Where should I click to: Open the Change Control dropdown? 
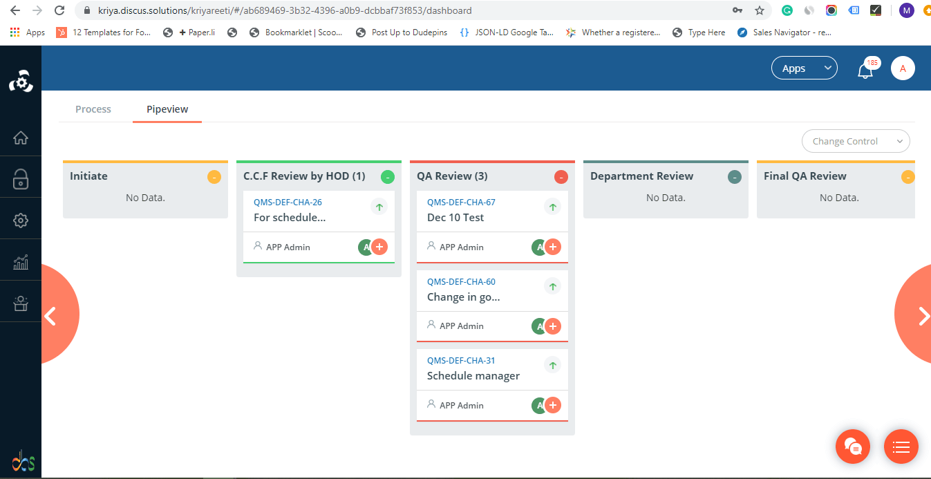click(856, 140)
